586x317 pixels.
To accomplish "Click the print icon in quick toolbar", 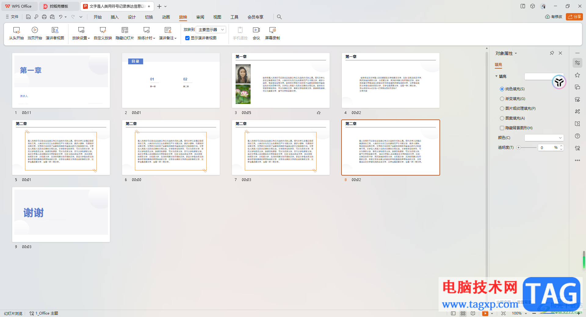I will pyautogui.click(x=44, y=17).
